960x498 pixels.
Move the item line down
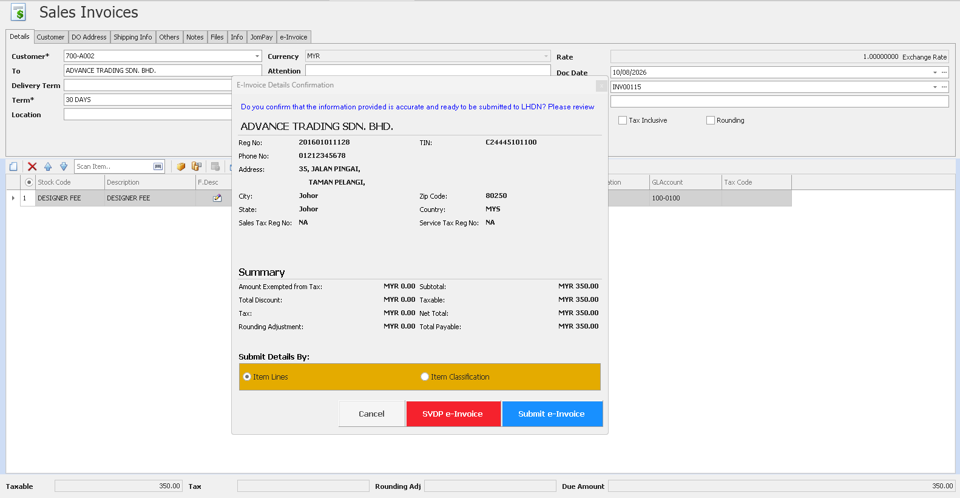pos(64,166)
